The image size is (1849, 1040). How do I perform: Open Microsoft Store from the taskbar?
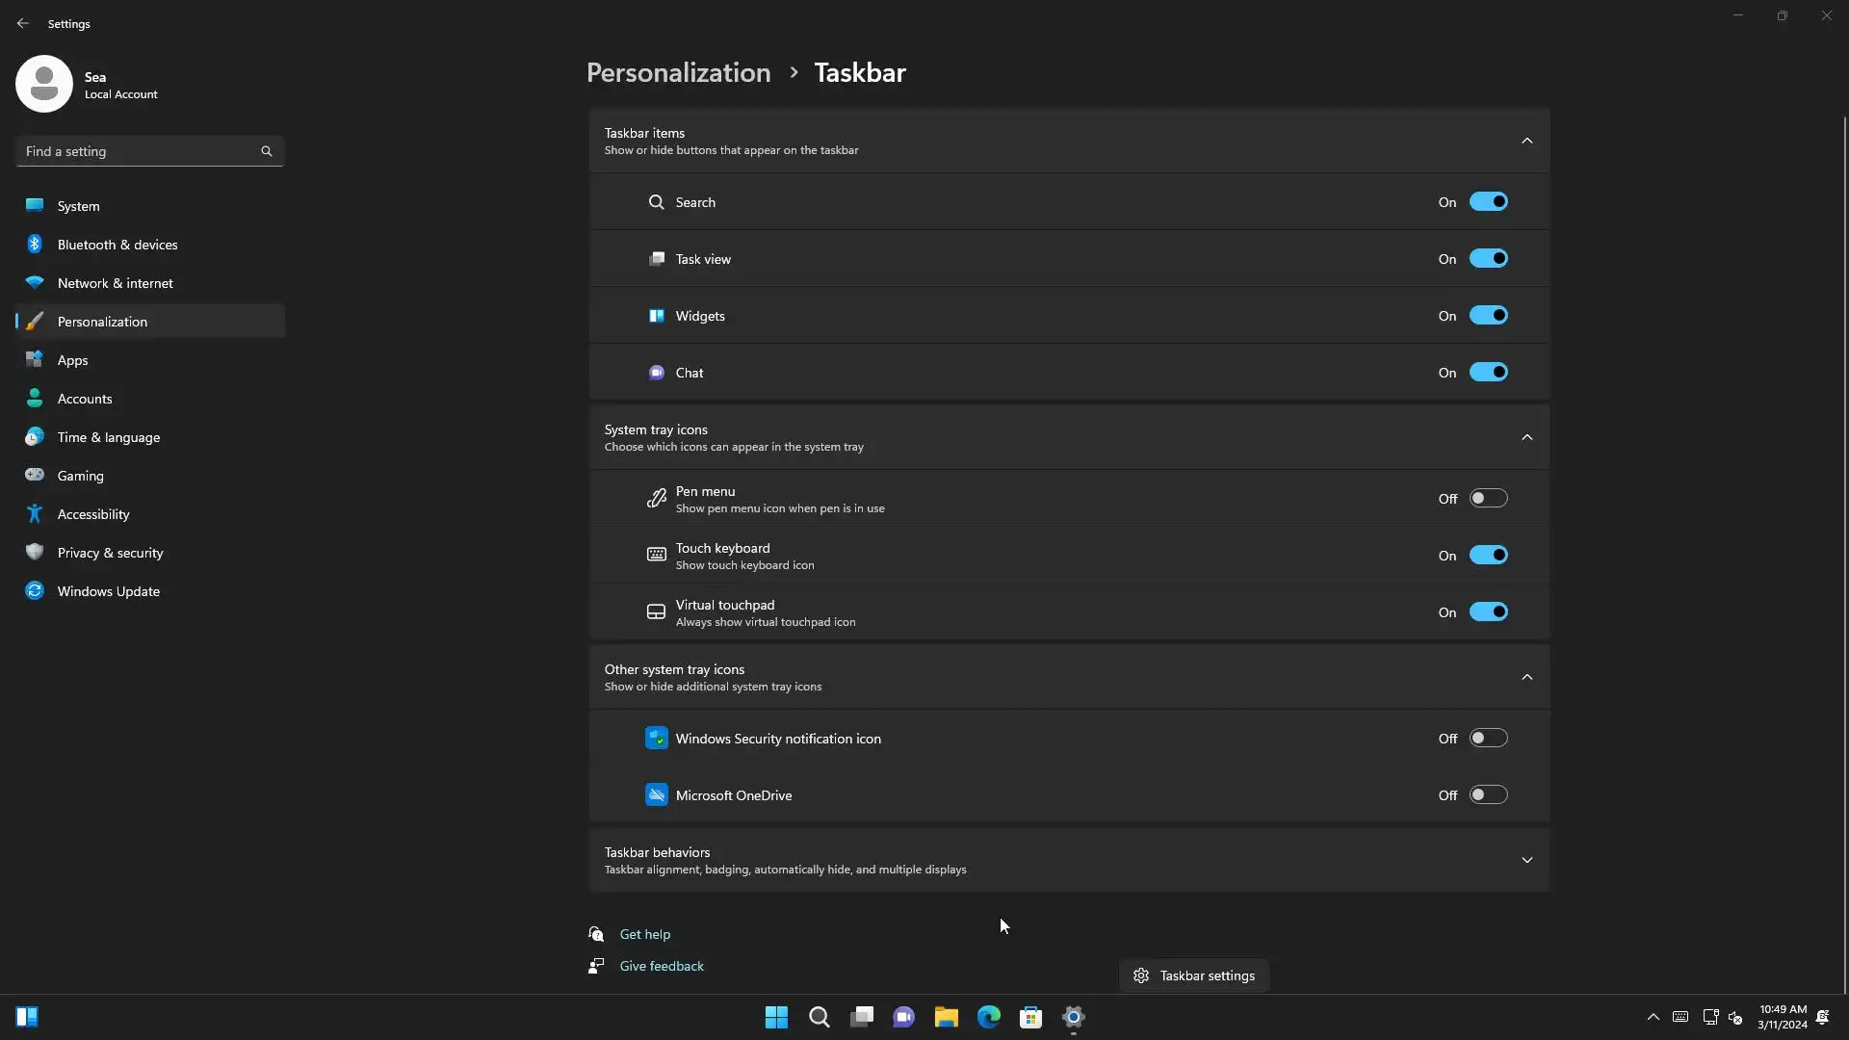pyautogui.click(x=1030, y=1017)
